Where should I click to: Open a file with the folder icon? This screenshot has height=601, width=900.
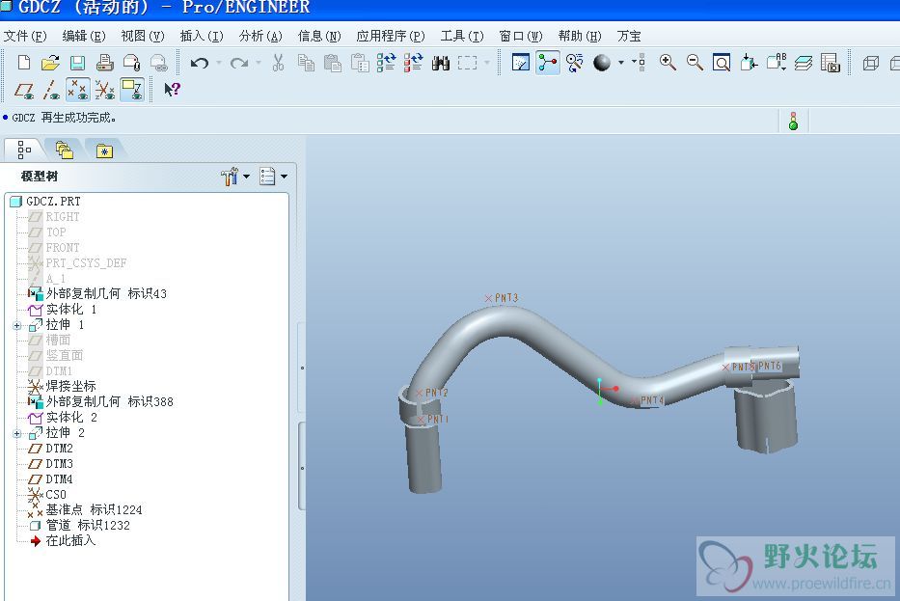point(50,62)
